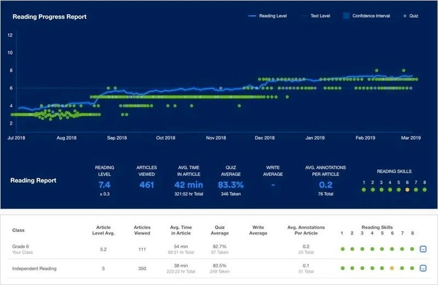Expand the Independent Reading row chevron
The width and height of the screenshot is (438, 285).
click(423, 268)
